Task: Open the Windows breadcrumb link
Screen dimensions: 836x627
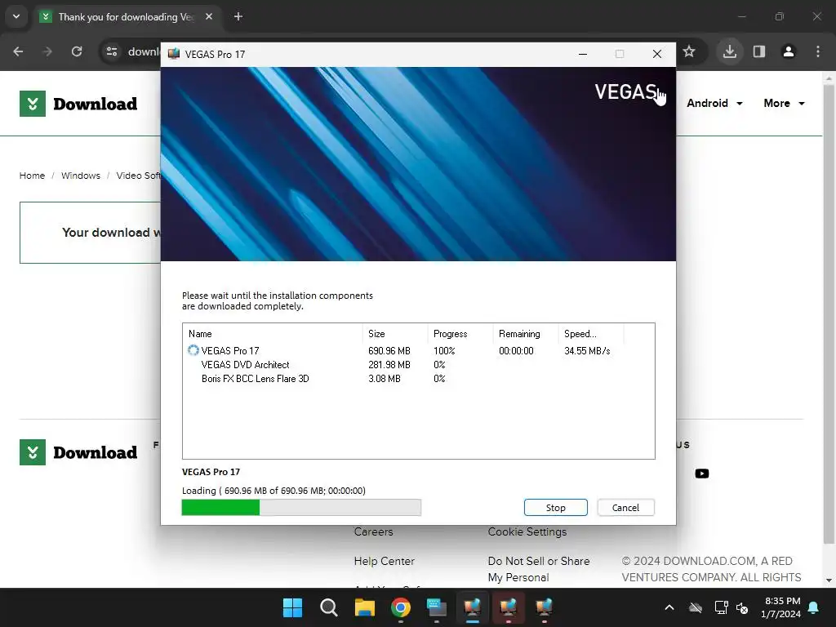Action: 81,176
